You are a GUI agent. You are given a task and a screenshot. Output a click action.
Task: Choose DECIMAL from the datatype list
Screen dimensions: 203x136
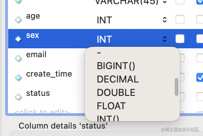pos(118,79)
